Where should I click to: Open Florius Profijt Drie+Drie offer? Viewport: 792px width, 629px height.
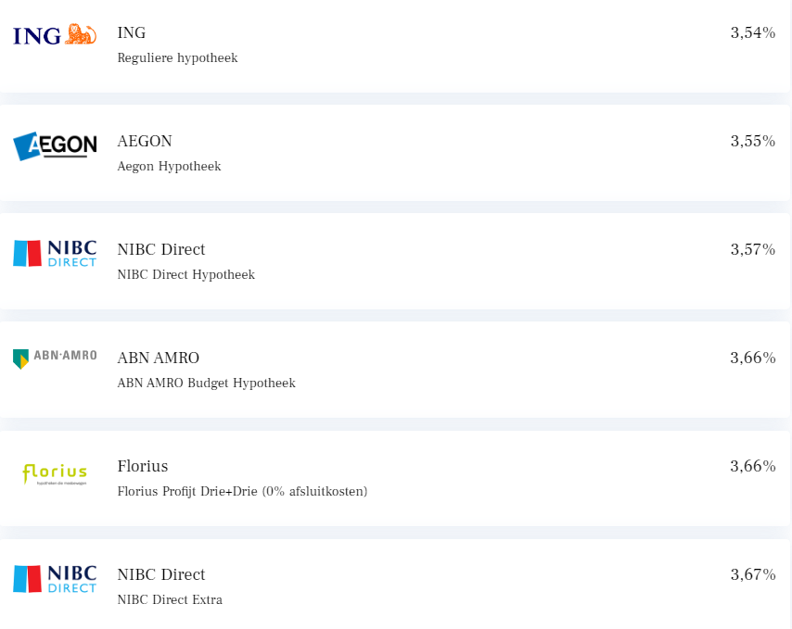pos(242,491)
